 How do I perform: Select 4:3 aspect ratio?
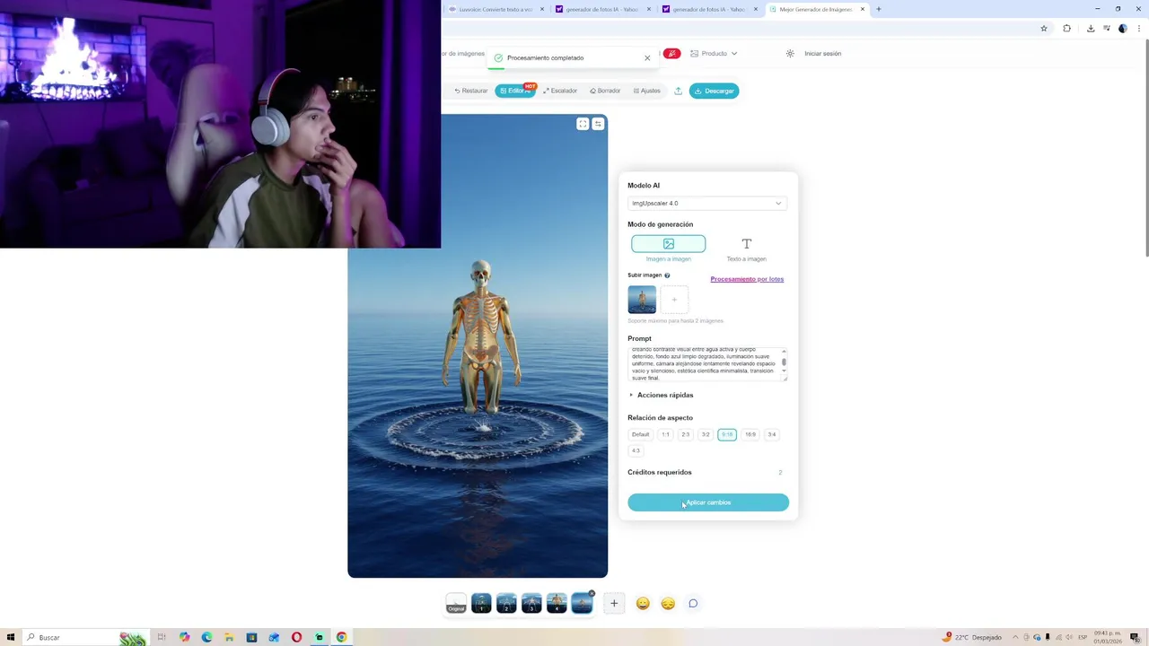(x=636, y=450)
